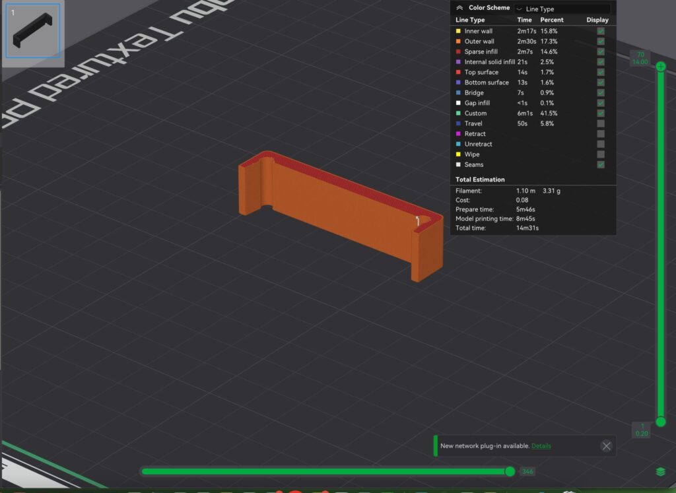This screenshot has width=676, height=493.
Task: Click the layers icon at bottom right
Action: [x=660, y=471]
